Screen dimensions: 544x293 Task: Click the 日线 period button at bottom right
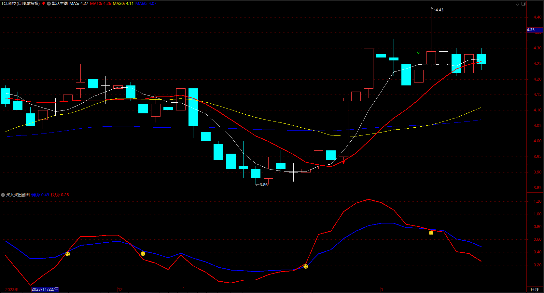click(x=535, y=289)
